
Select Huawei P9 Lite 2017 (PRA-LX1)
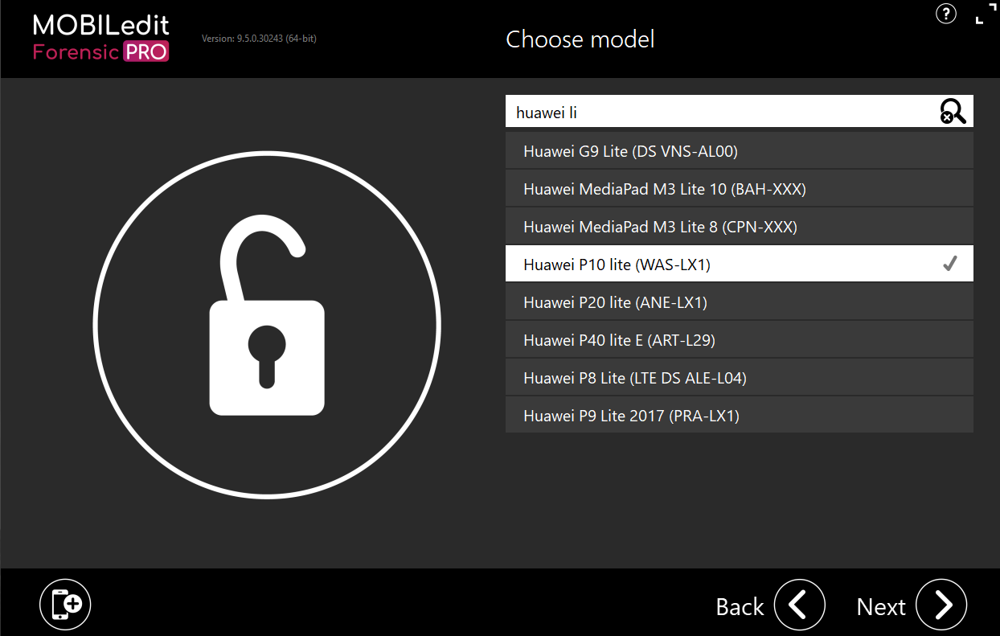tap(740, 416)
